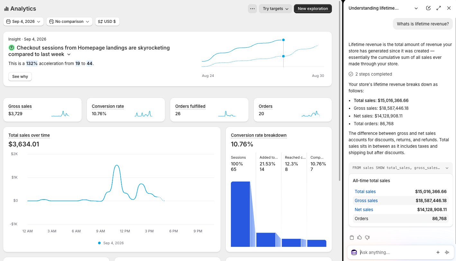This screenshot has width=456, height=261.
Task: Open the No comparison dropdown
Action: click(x=69, y=22)
